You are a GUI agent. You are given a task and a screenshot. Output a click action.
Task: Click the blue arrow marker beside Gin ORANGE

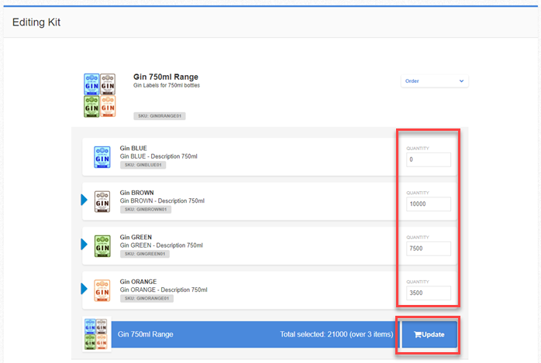(84, 289)
